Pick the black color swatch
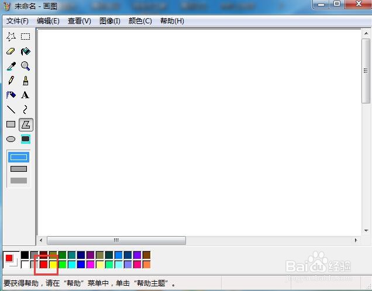Image resolution: width=372 pixels, height=291 pixels. point(25,255)
